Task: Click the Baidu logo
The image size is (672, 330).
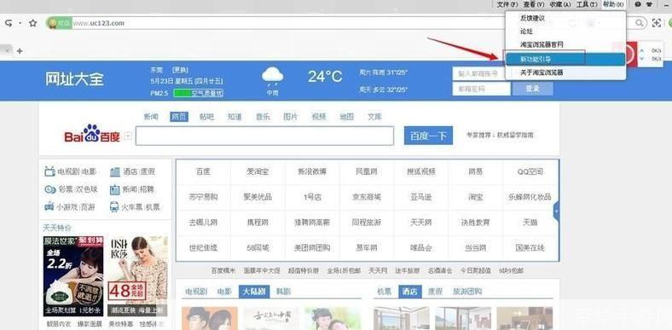Action: click(92, 135)
